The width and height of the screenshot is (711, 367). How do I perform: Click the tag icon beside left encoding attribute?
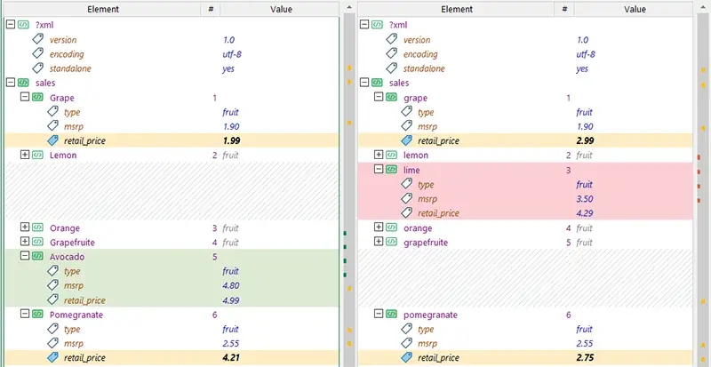coord(38,53)
